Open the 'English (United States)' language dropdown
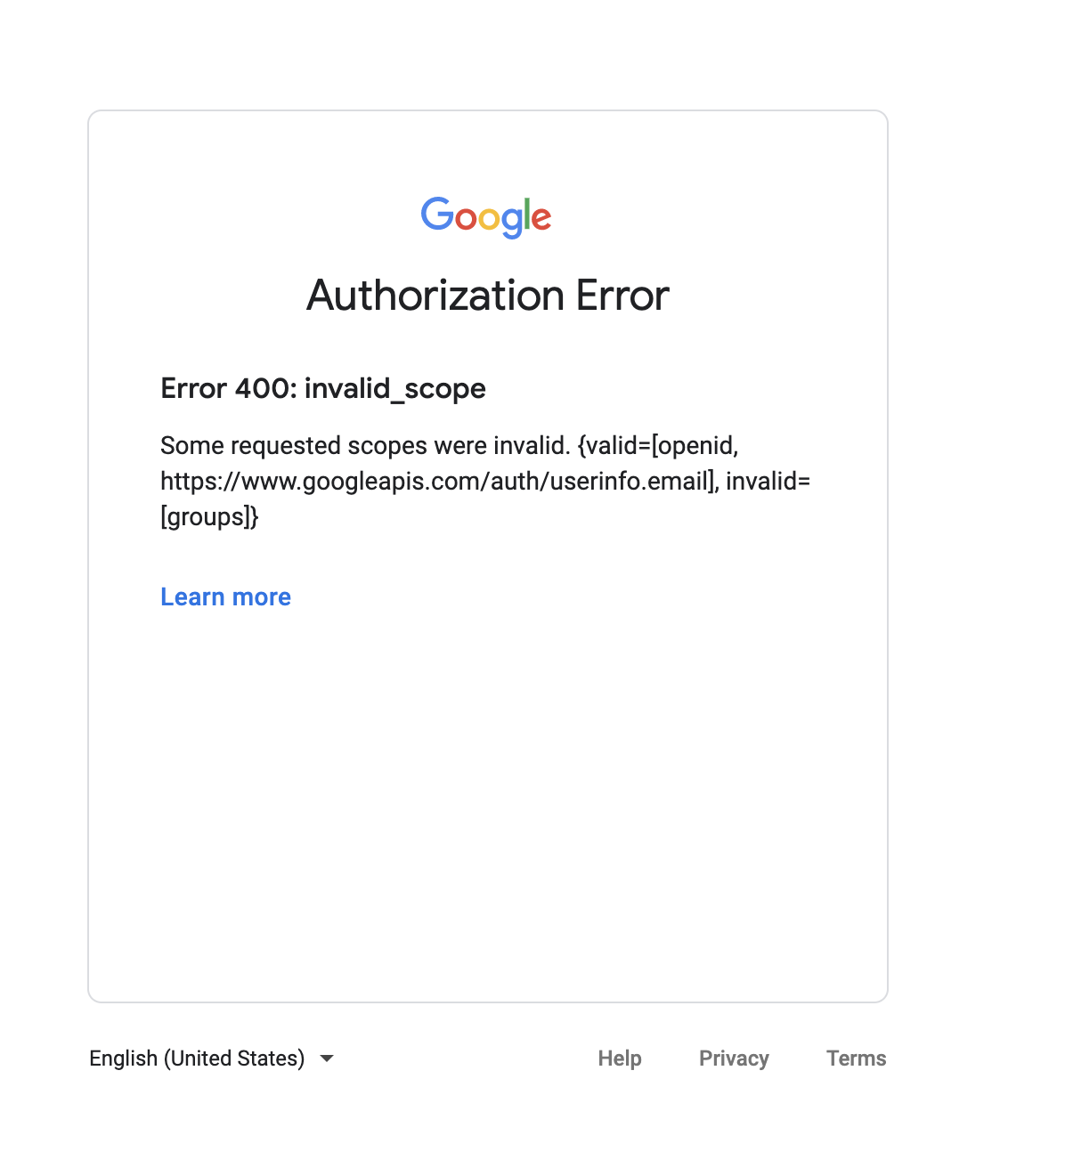This screenshot has width=1065, height=1168. coord(196,1058)
